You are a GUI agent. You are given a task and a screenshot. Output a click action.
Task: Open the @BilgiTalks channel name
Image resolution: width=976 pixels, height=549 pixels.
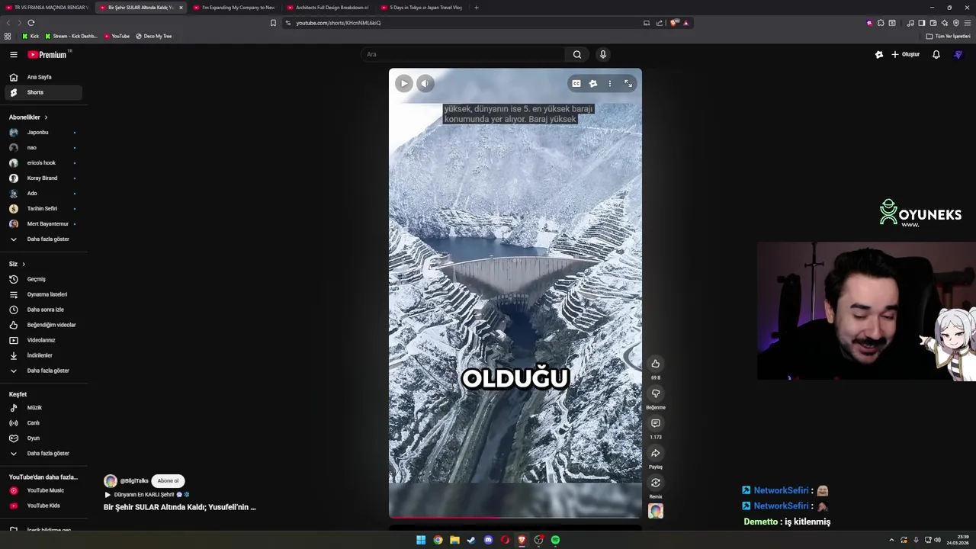click(134, 481)
